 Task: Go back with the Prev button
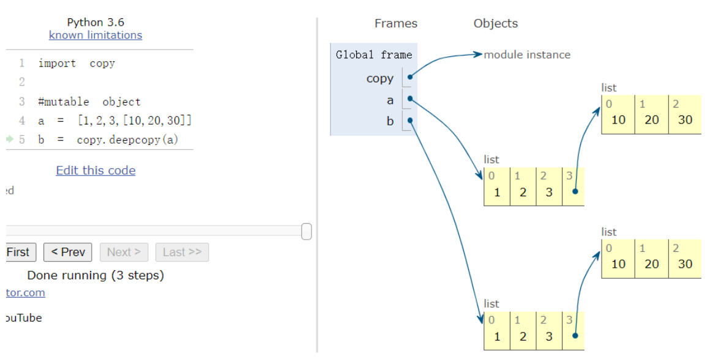(x=68, y=252)
